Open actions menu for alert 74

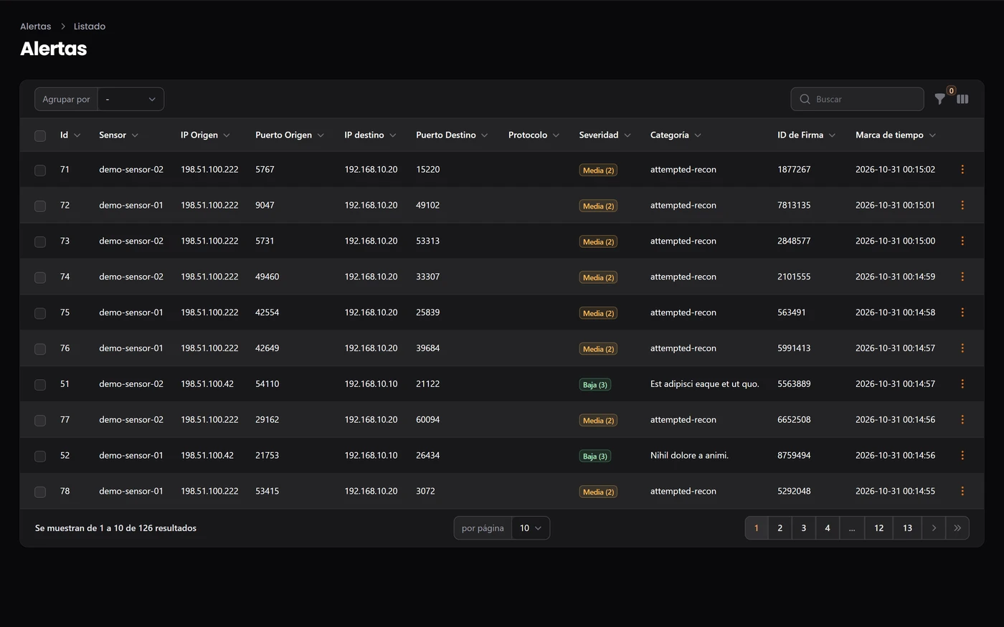[962, 277]
